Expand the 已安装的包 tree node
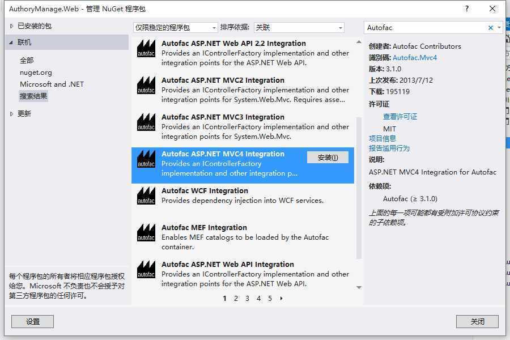Viewport: 510px width, 340px height. click(x=11, y=26)
